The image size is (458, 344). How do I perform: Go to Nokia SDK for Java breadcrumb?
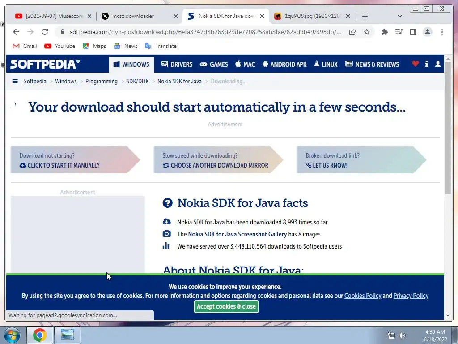click(179, 82)
